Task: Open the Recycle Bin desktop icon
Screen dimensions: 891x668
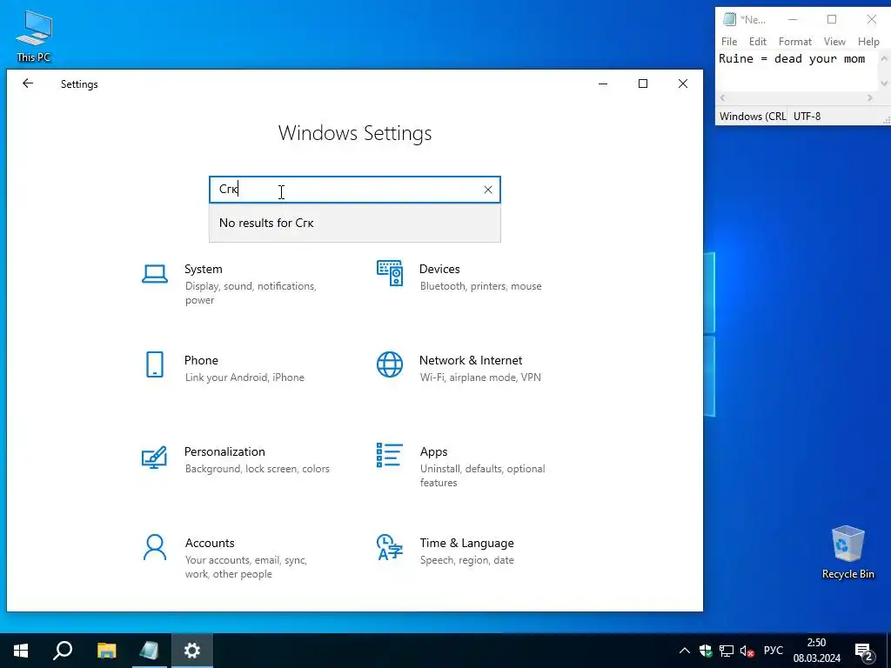Action: 847,552
